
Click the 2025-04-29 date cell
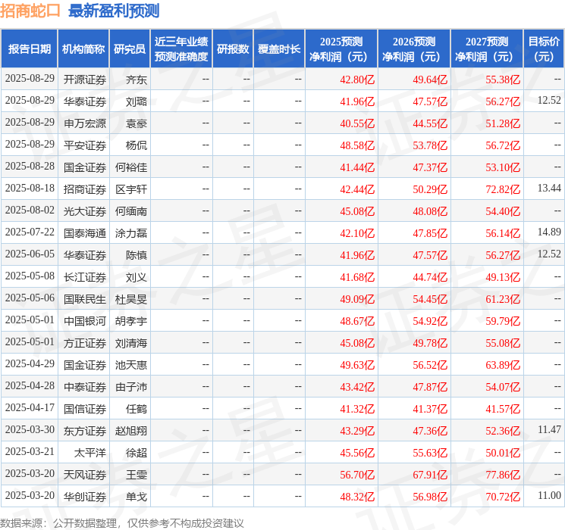(x=30, y=363)
